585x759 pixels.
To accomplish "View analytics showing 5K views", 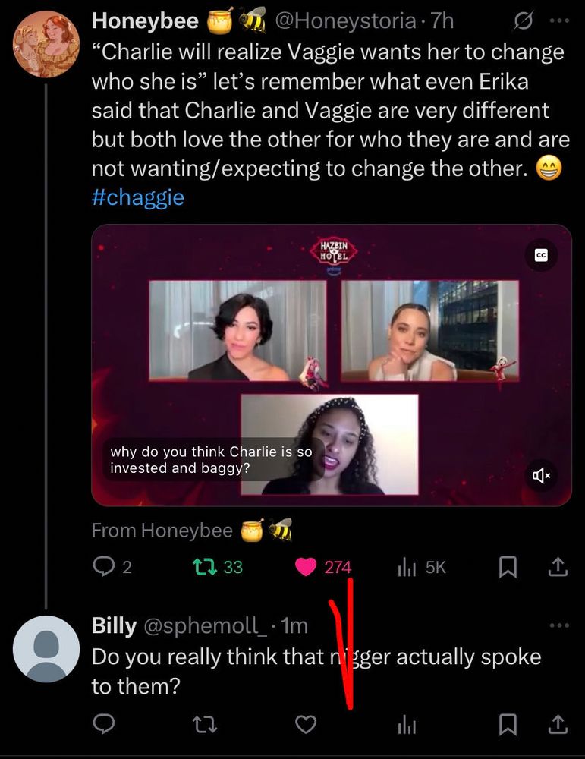I will click(x=407, y=566).
